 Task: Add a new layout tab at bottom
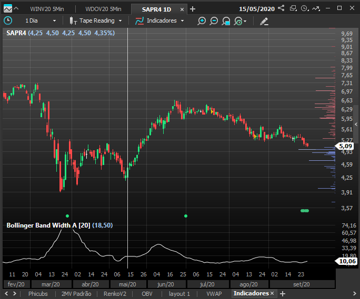(x=283, y=294)
